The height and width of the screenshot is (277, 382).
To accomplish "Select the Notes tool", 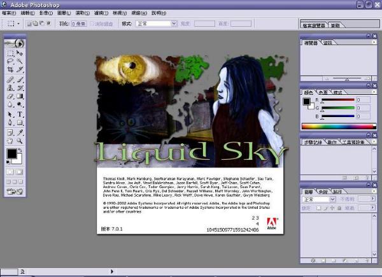I will click(10, 132).
